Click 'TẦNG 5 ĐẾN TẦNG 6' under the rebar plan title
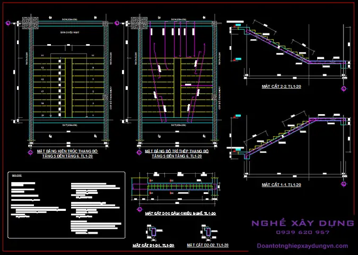Image resolution: width=358 pixels, height=255 pixels. point(171,156)
